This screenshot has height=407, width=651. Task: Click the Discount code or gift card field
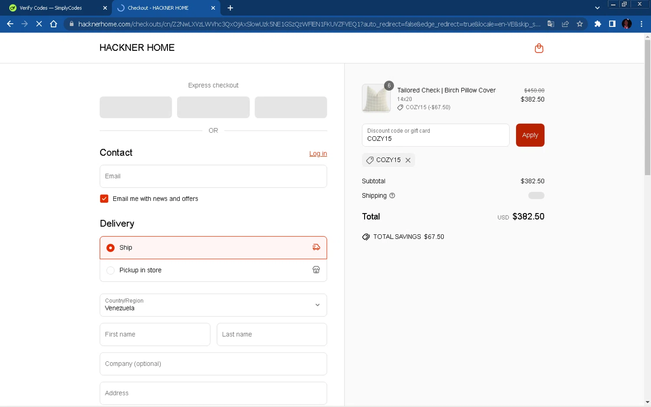click(435, 135)
